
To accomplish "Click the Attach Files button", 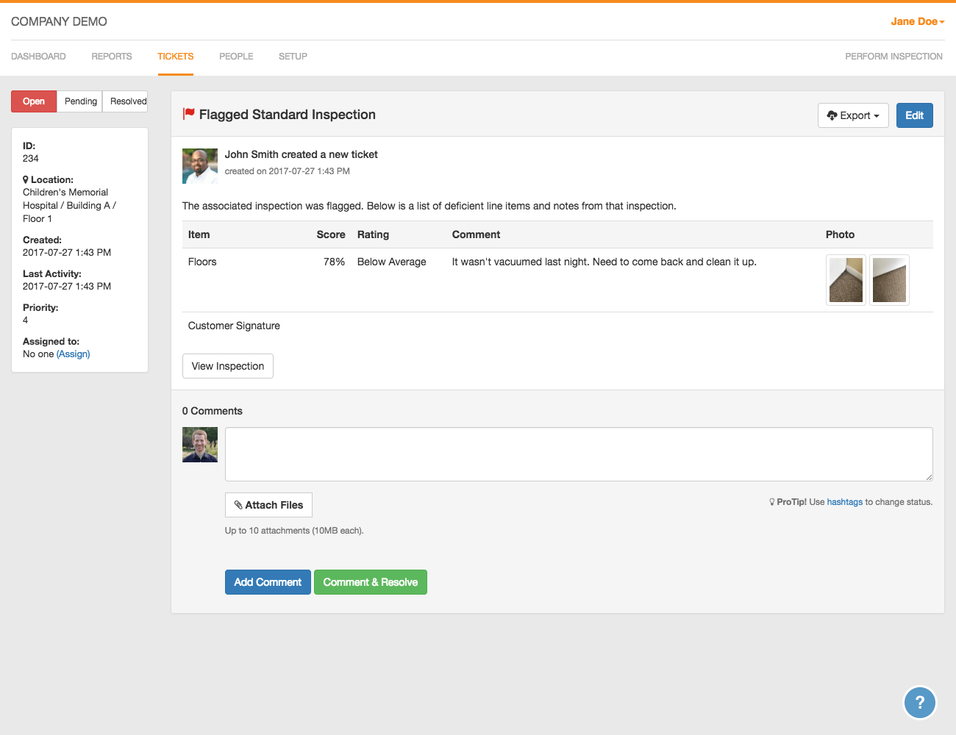I will pyautogui.click(x=268, y=505).
